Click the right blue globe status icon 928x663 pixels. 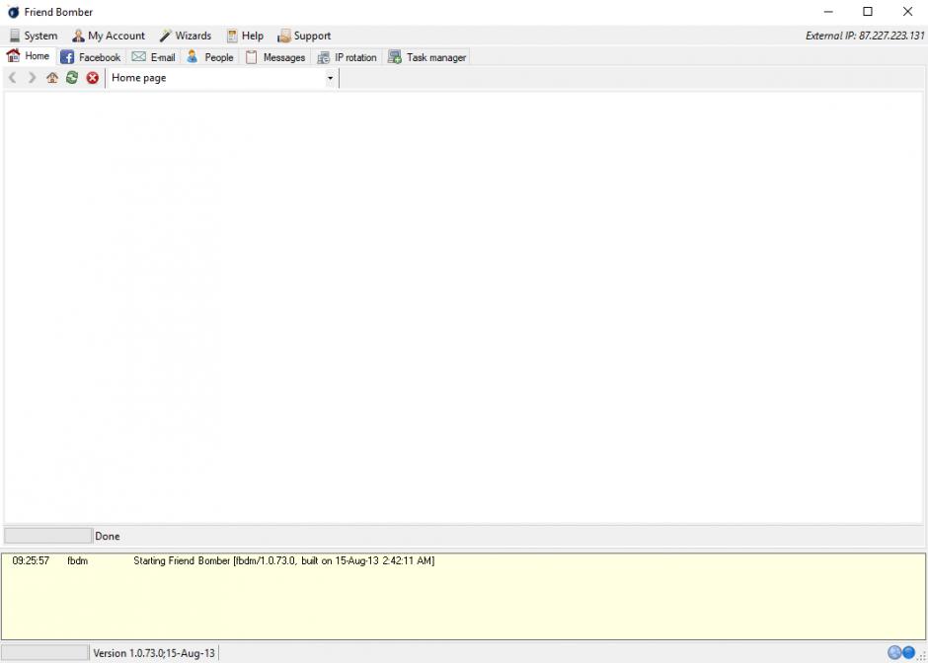coord(908,652)
